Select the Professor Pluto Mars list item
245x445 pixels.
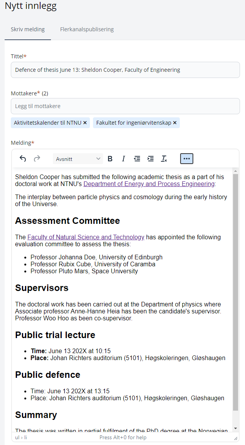tap(84, 271)
